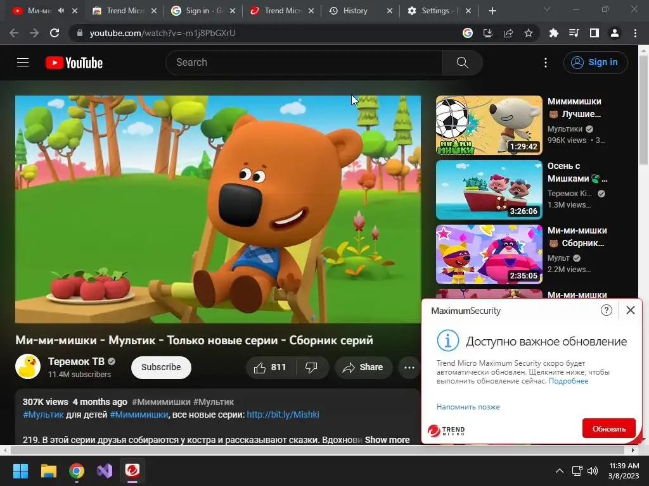649x486 pixels.
Task: Click the red Обновить button
Action: (x=608, y=428)
